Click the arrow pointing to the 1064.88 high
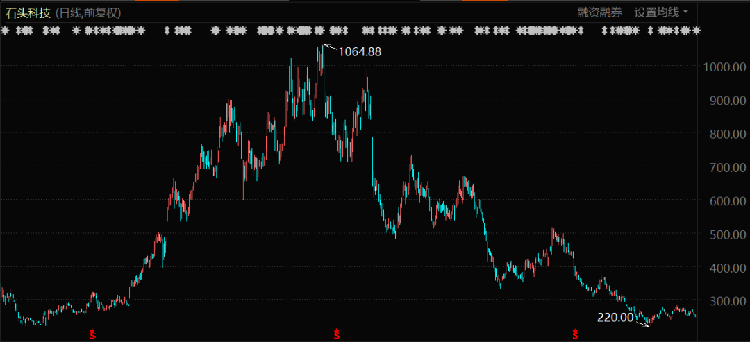 coord(330,48)
